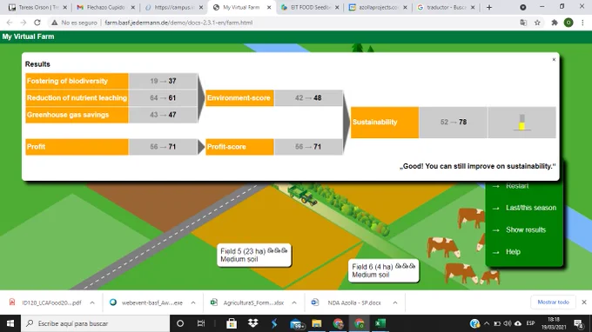The image size is (592, 332).
Task: Open a new browser tab
Action: point(489,7)
